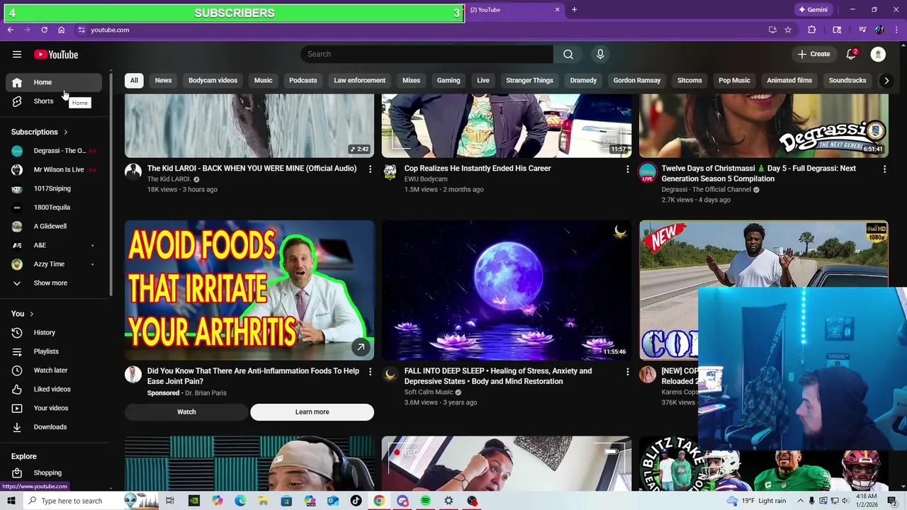Open Degrassi - The O... subscription
The image size is (907, 510).
tap(54, 151)
